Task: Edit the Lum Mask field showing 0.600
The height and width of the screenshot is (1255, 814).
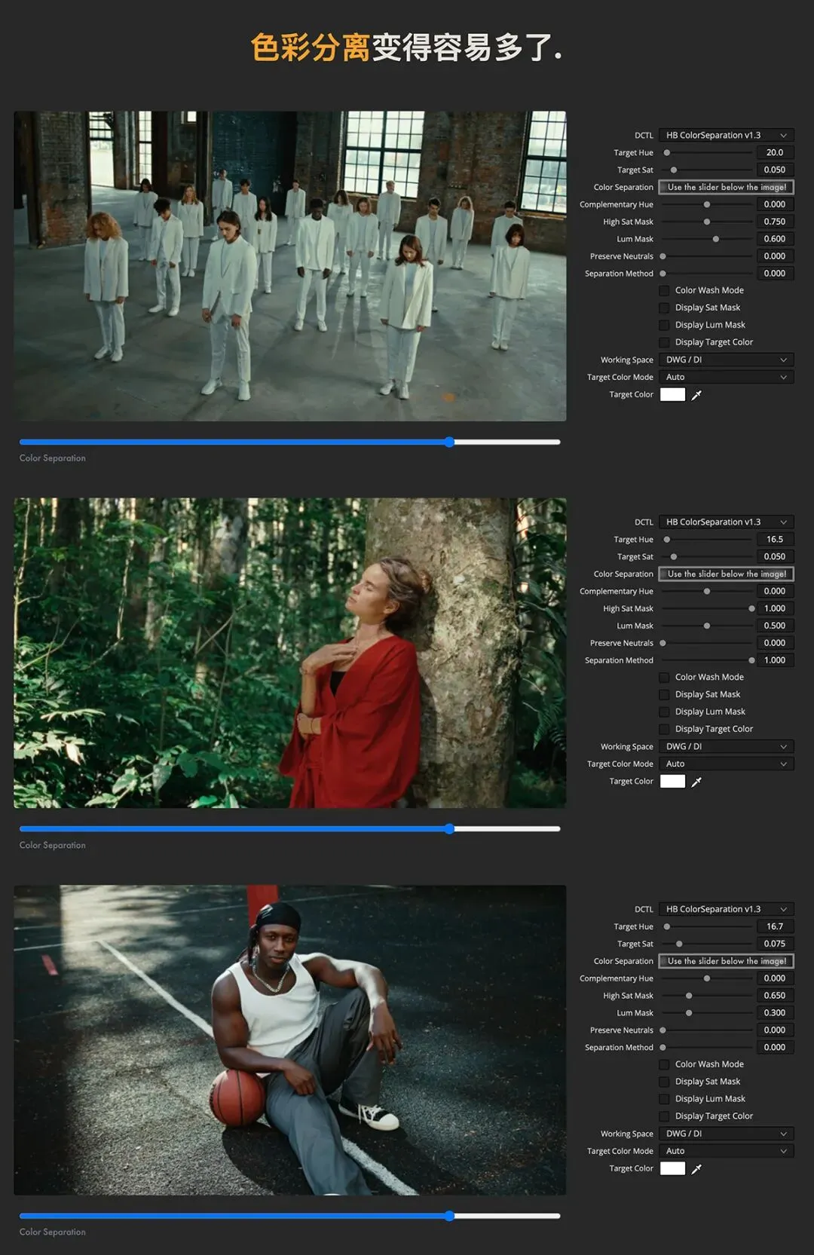Action: pyautogui.click(x=775, y=239)
